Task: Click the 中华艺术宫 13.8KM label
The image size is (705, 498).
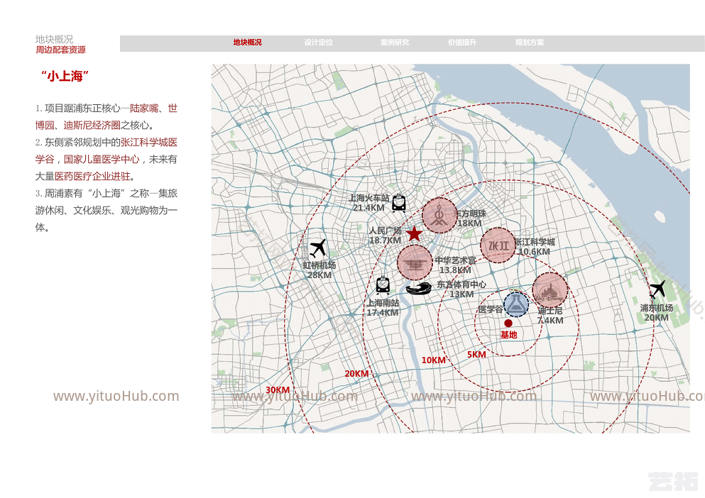Action: pyautogui.click(x=456, y=265)
